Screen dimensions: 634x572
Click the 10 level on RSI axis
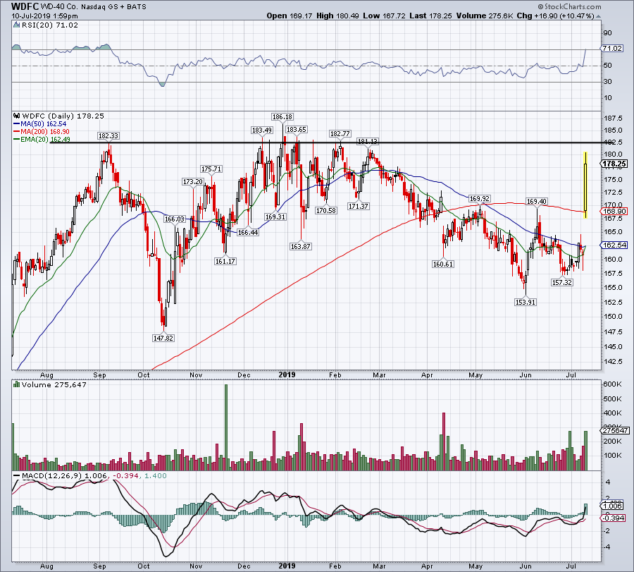coord(607,97)
